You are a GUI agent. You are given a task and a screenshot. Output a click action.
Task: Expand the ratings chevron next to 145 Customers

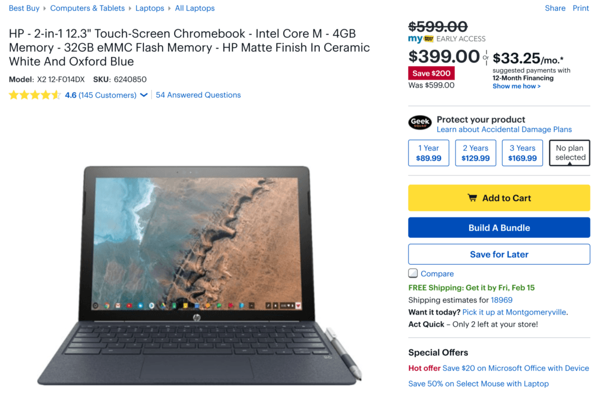pos(144,95)
